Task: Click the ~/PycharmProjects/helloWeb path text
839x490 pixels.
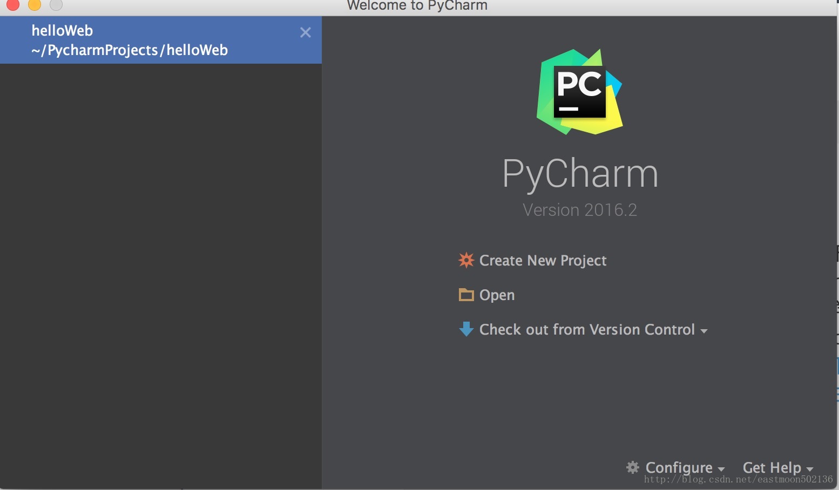Action: point(130,50)
